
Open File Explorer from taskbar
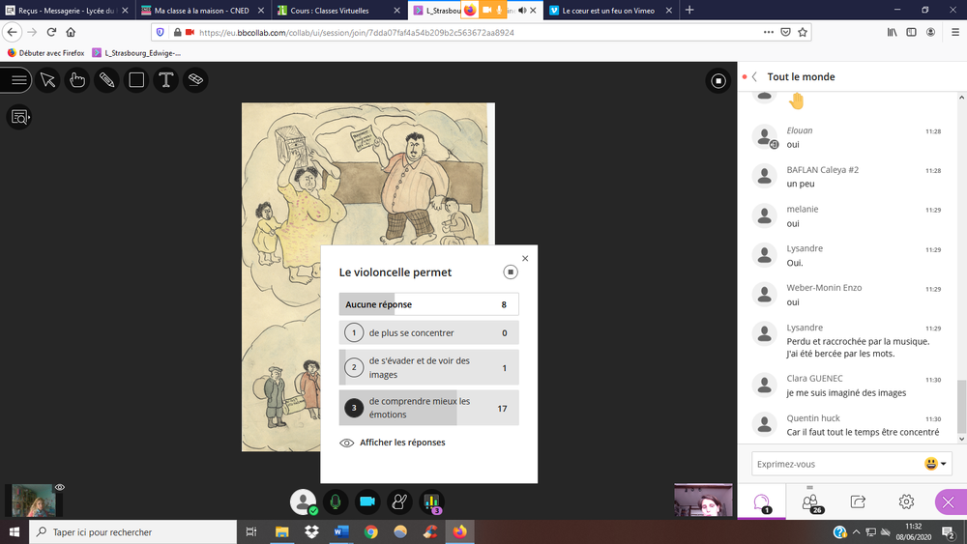281,531
